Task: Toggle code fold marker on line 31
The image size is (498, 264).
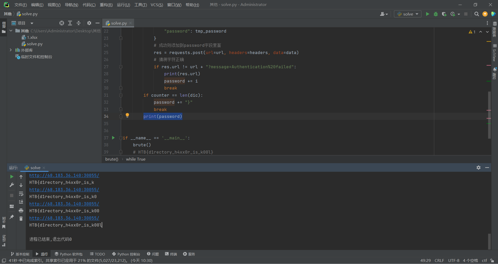Action: [x=121, y=95]
